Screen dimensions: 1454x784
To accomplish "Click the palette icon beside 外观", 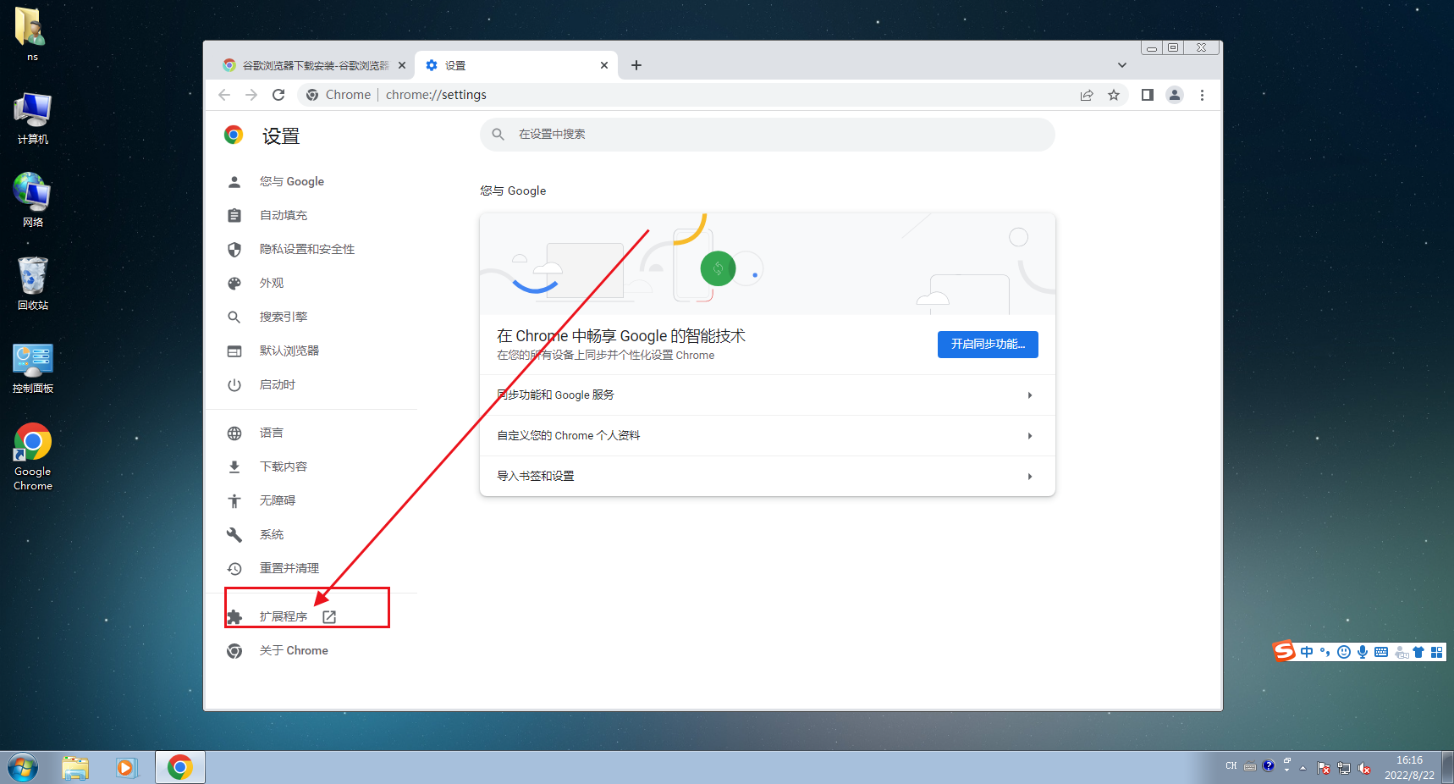I will tap(234, 284).
